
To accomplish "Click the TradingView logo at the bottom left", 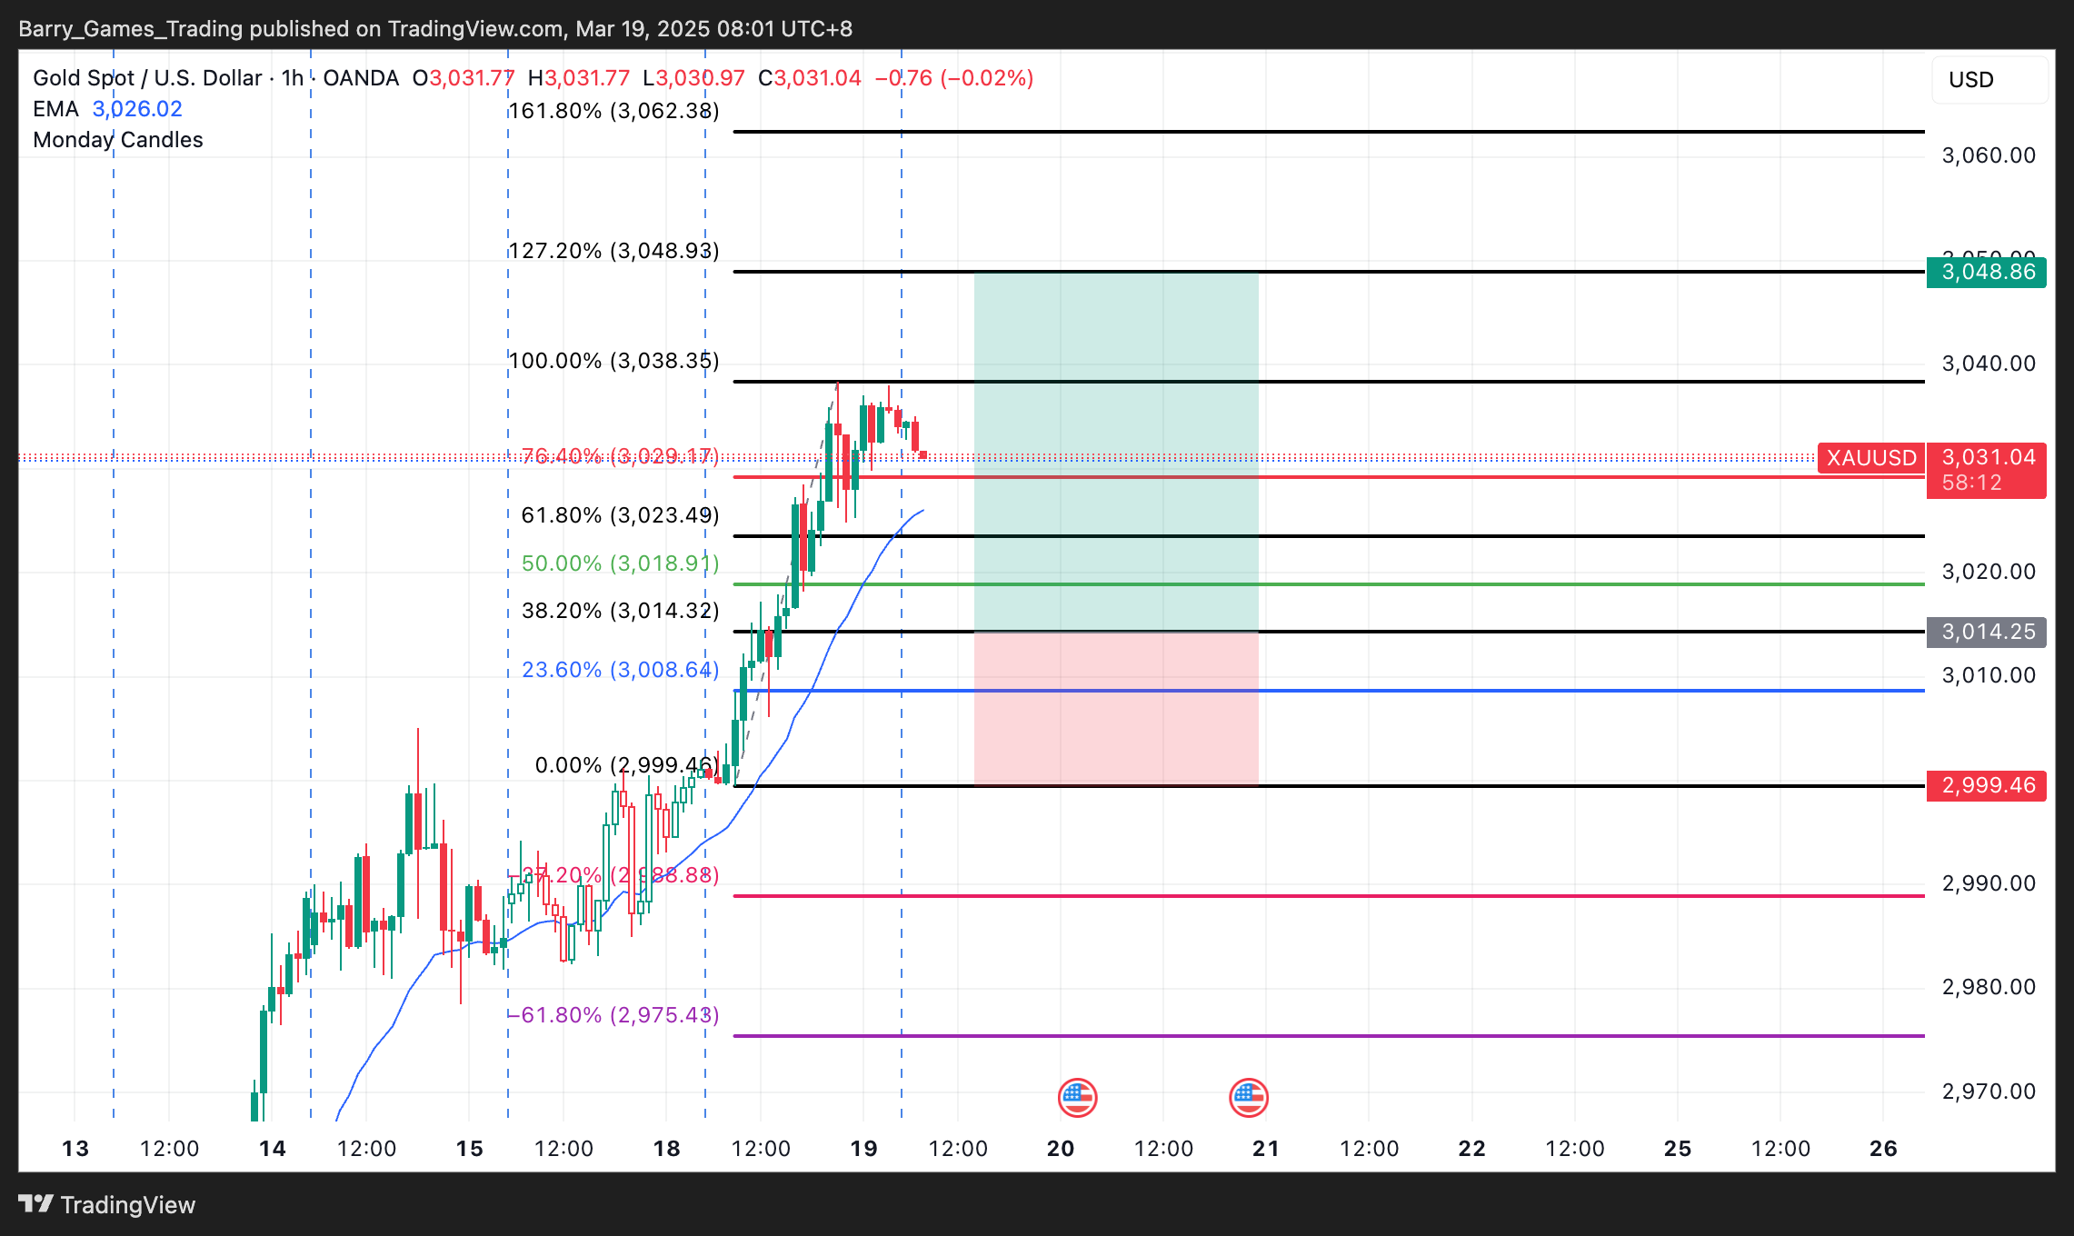I will click(106, 1204).
